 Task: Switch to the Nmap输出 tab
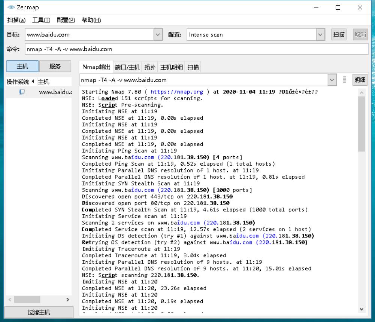[x=96, y=67]
